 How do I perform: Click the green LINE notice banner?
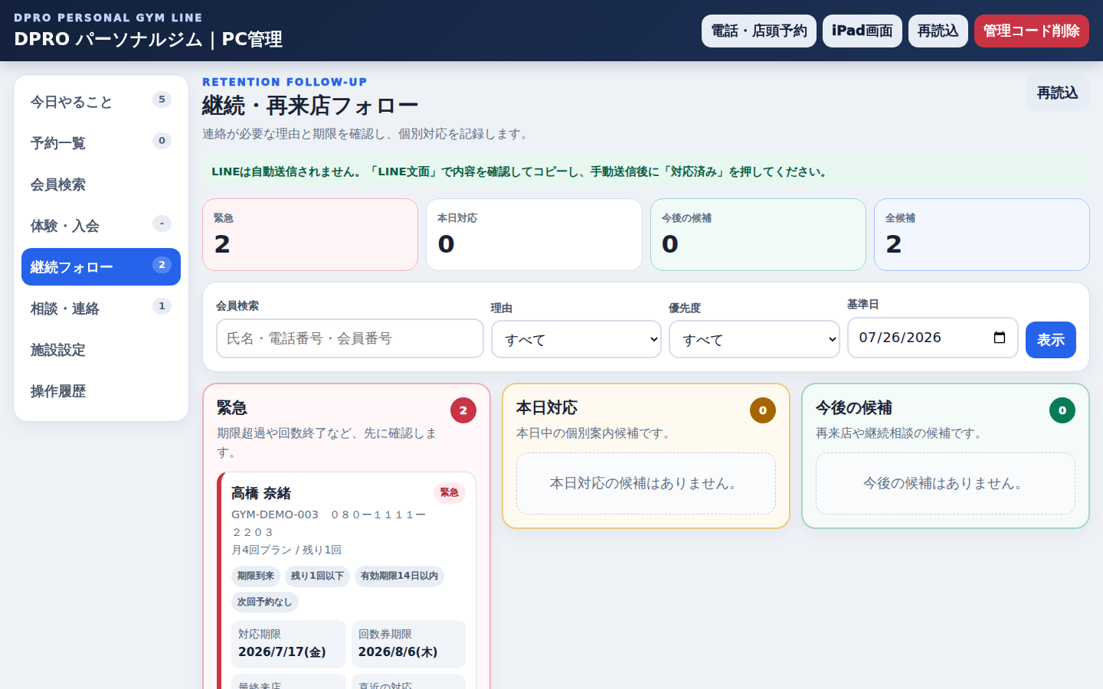click(646, 171)
